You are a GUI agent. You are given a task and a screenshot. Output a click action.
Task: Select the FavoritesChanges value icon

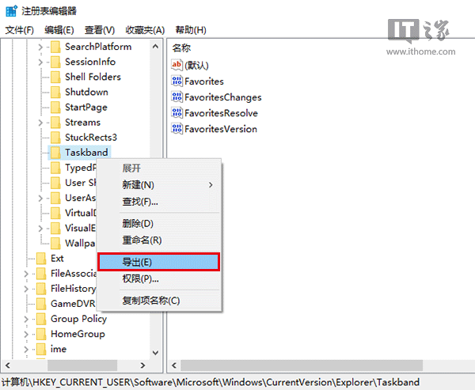click(177, 97)
